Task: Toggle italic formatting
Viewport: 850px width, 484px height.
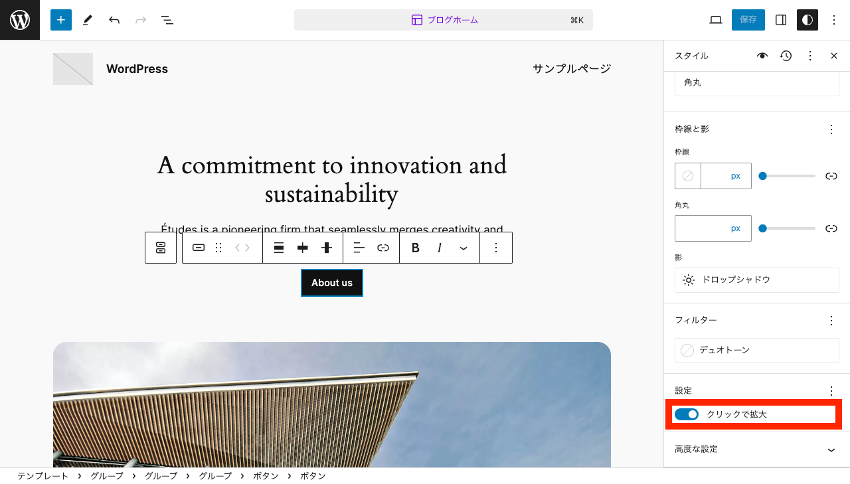Action: click(x=440, y=248)
